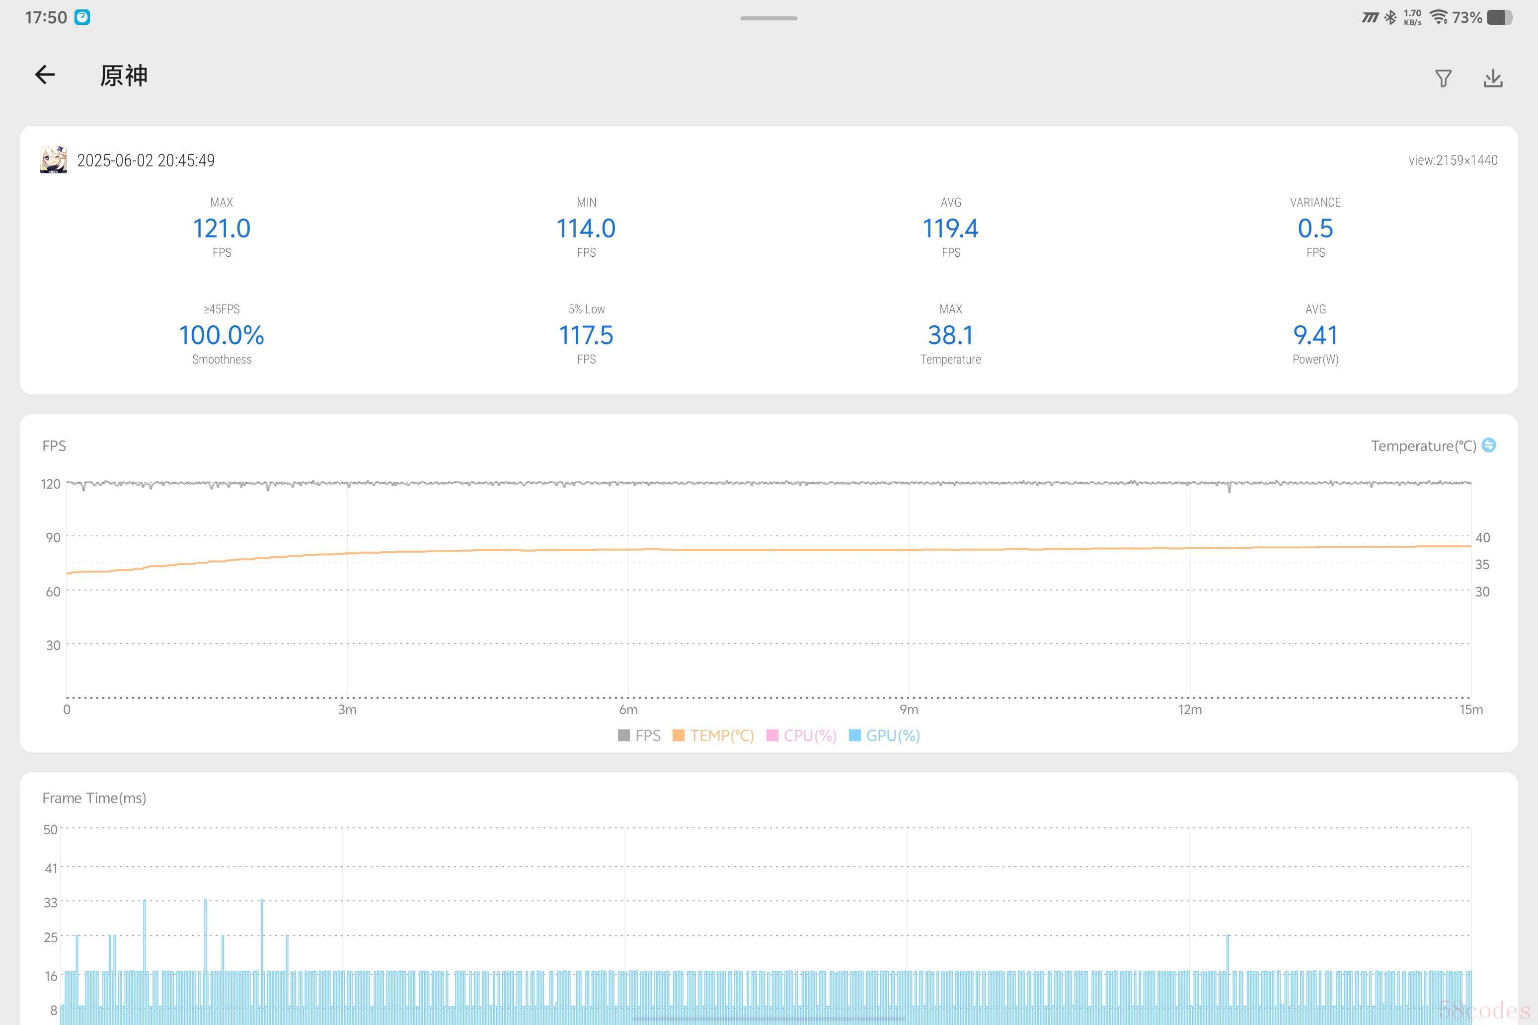Toggle the CPU(%) legend series
This screenshot has width=1538, height=1025.
[810, 735]
